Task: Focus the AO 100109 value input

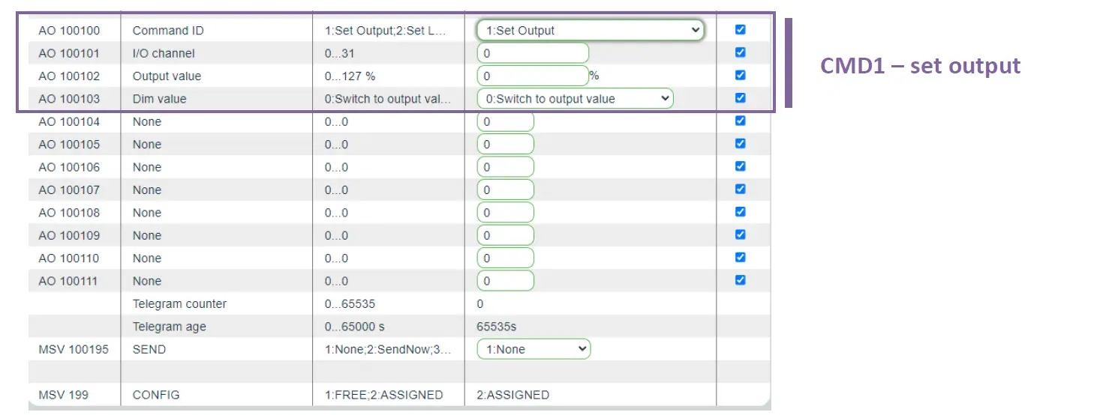Action: (506, 235)
